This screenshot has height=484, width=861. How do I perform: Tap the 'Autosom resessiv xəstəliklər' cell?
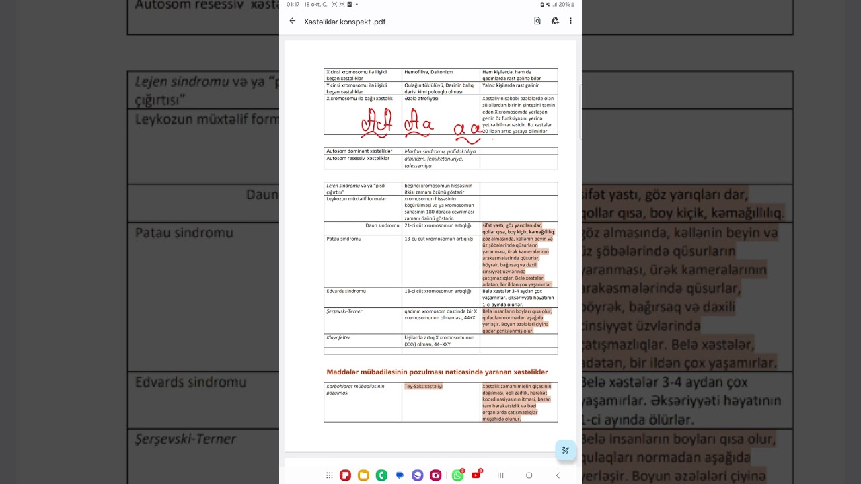click(x=363, y=162)
